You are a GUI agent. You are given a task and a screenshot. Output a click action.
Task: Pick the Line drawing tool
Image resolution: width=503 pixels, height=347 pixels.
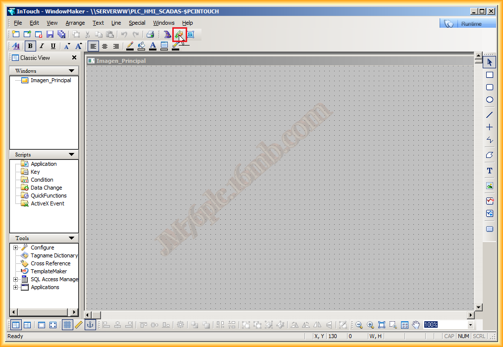[489, 115]
